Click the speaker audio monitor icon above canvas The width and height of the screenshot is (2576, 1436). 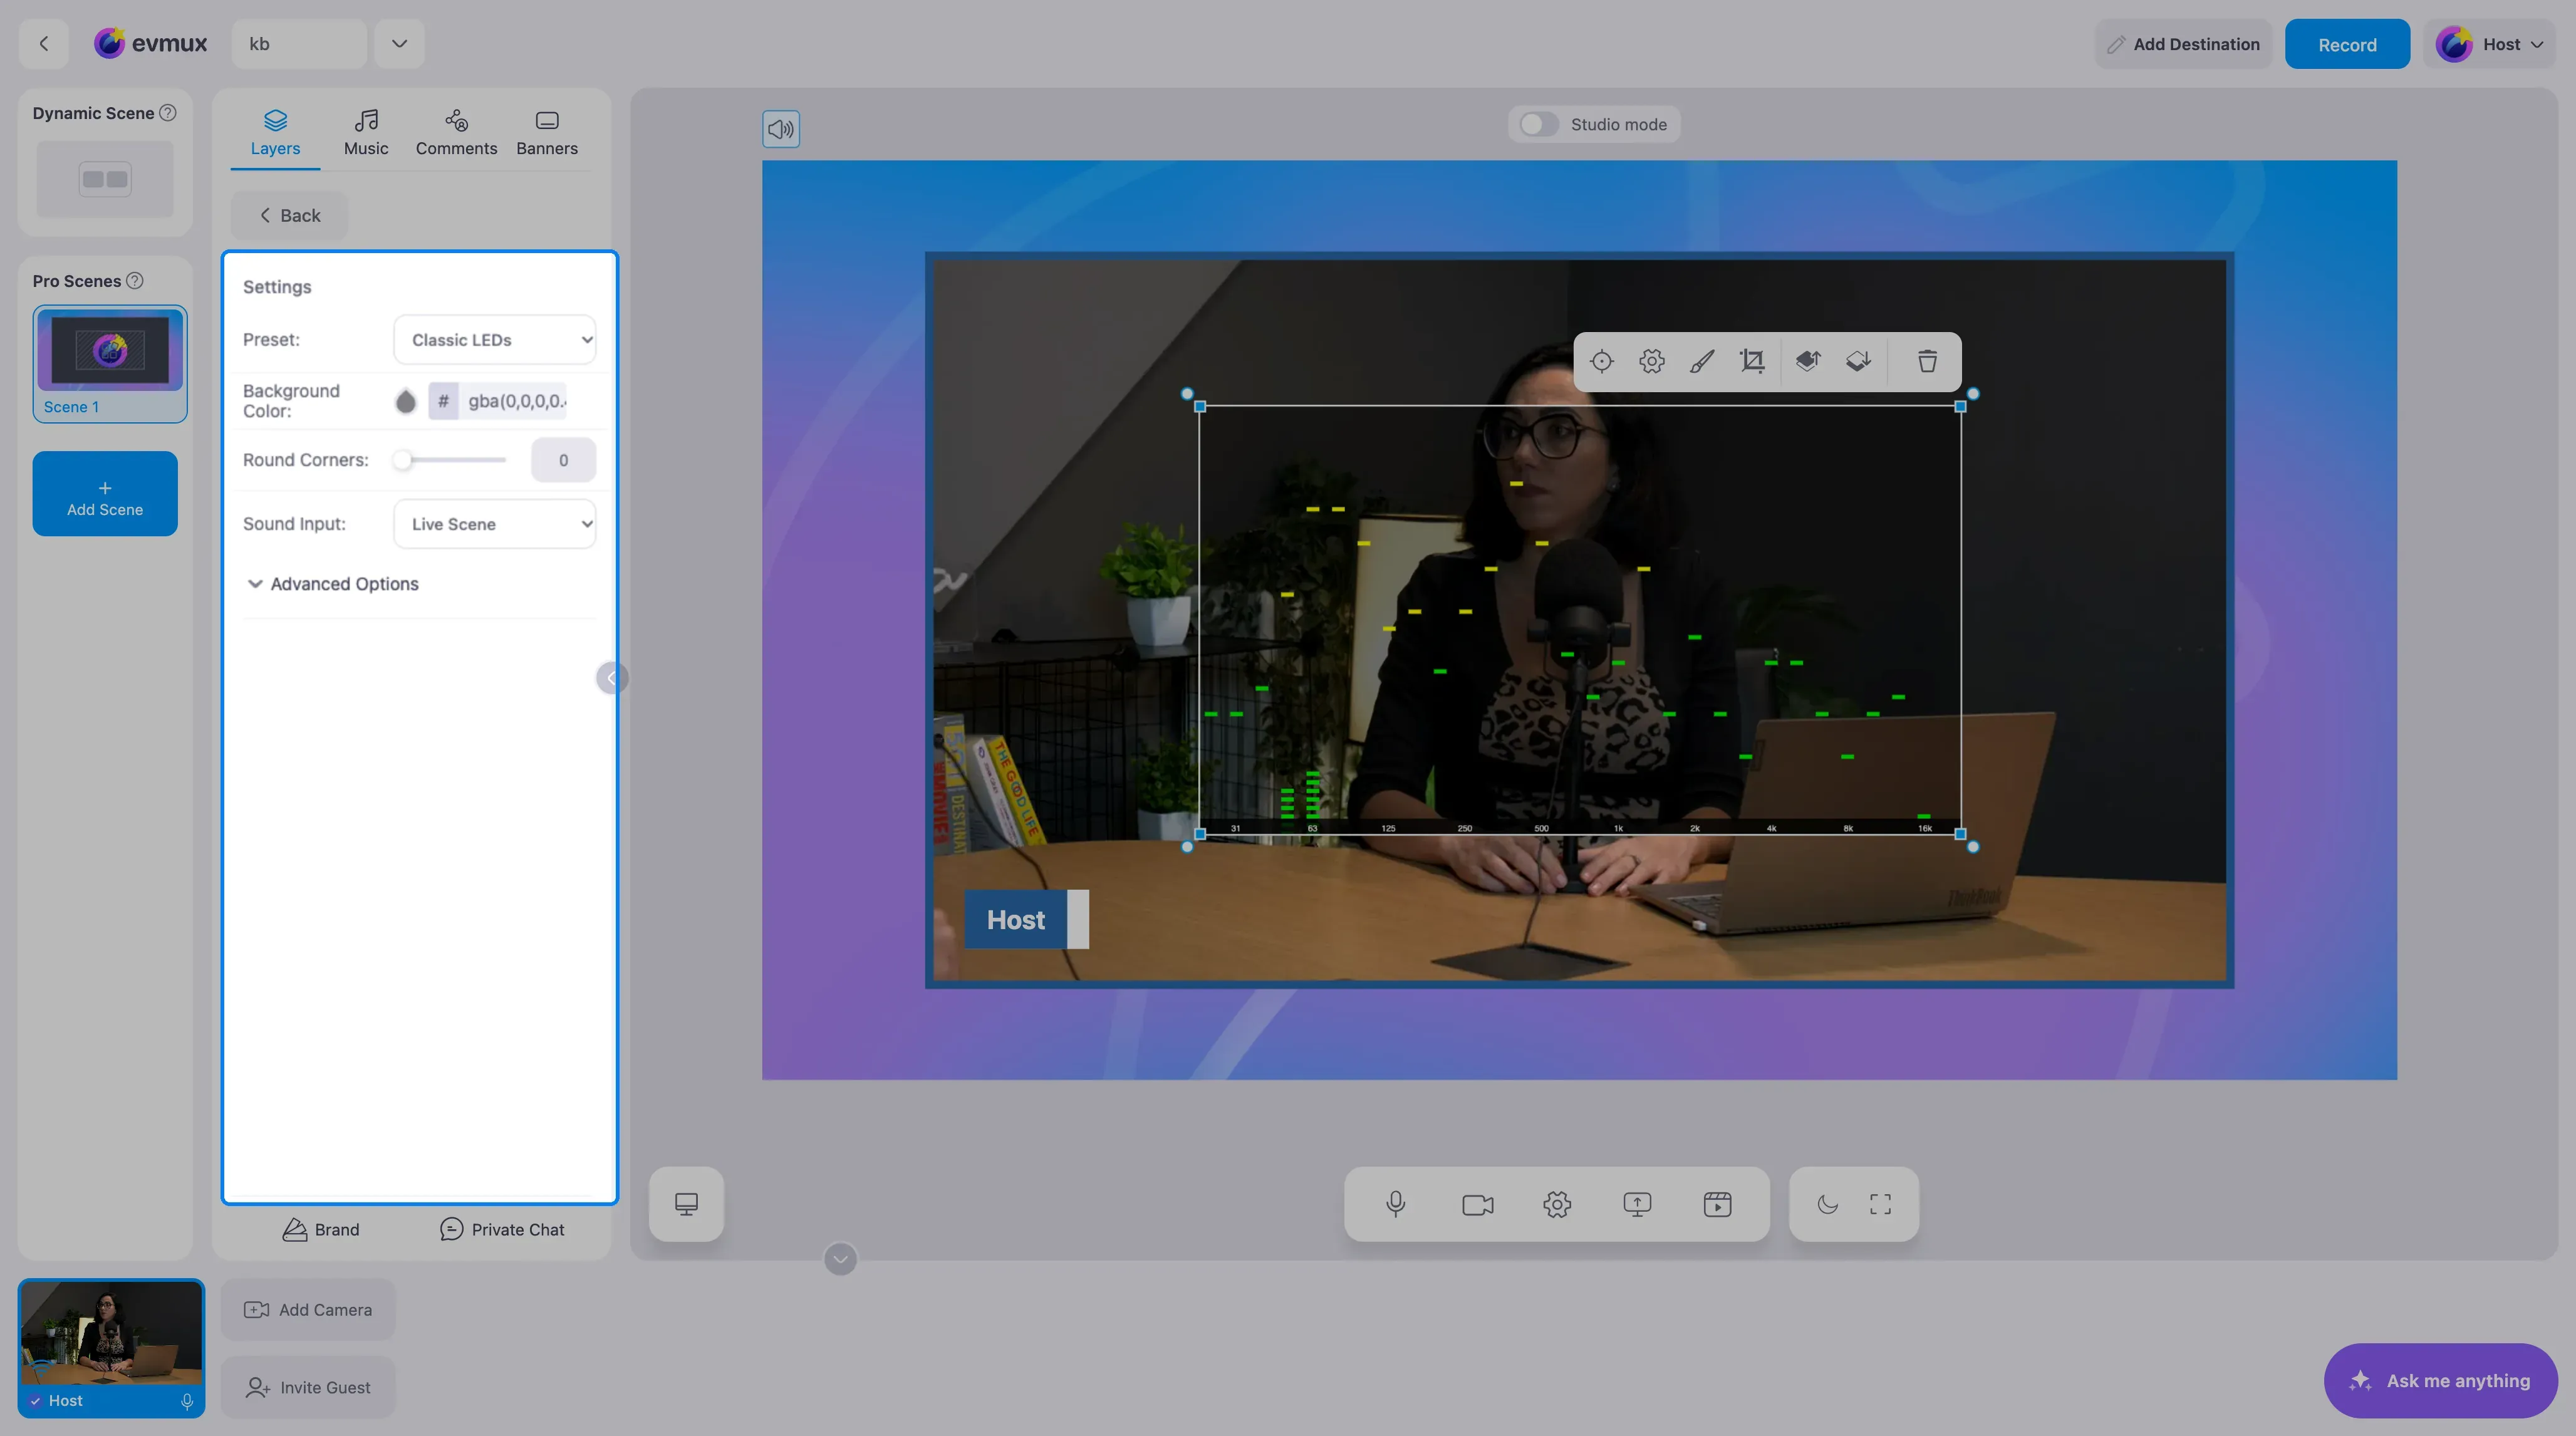tap(781, 129)
